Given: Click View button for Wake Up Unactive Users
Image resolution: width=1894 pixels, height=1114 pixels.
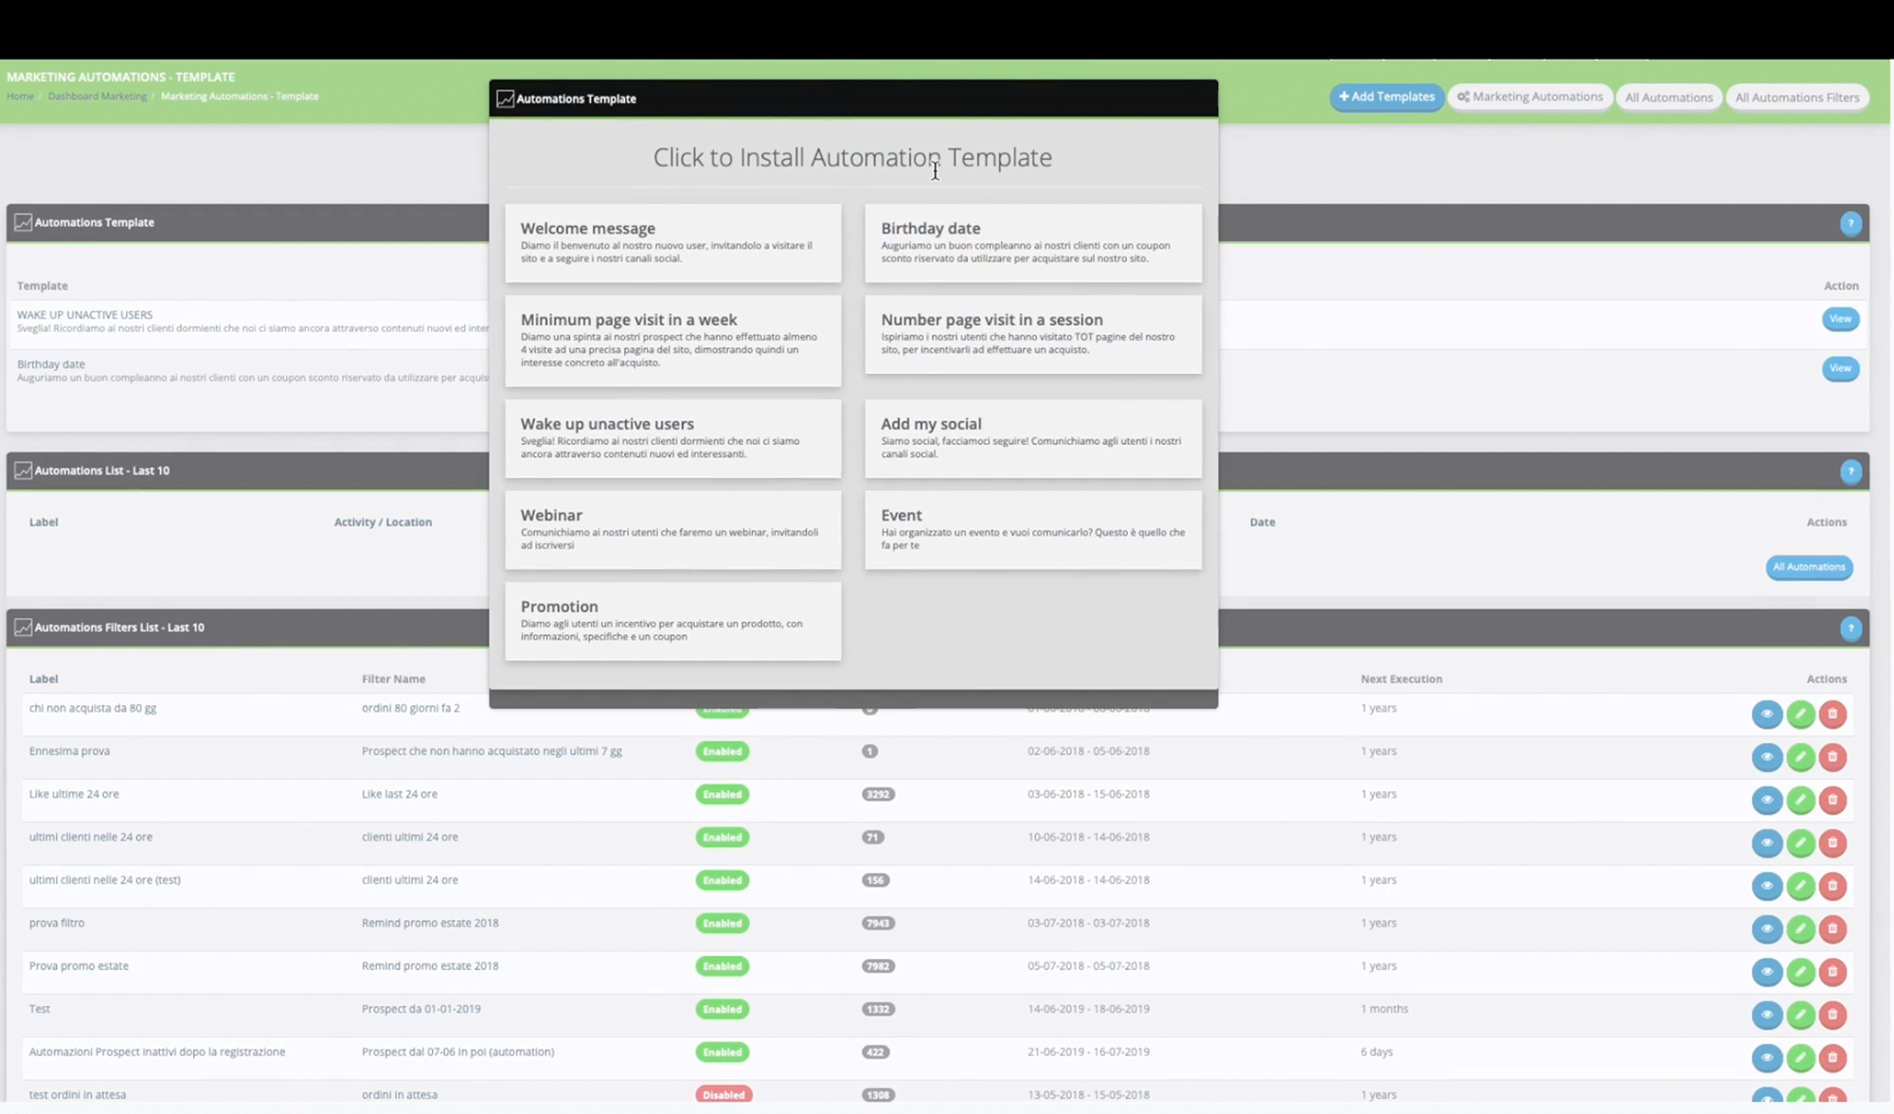Looking at the screenshot, I should coord(1839,319).
